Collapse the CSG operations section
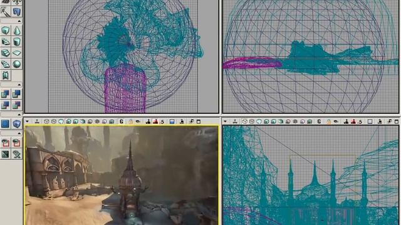401x225 pixels. (19, 114)
